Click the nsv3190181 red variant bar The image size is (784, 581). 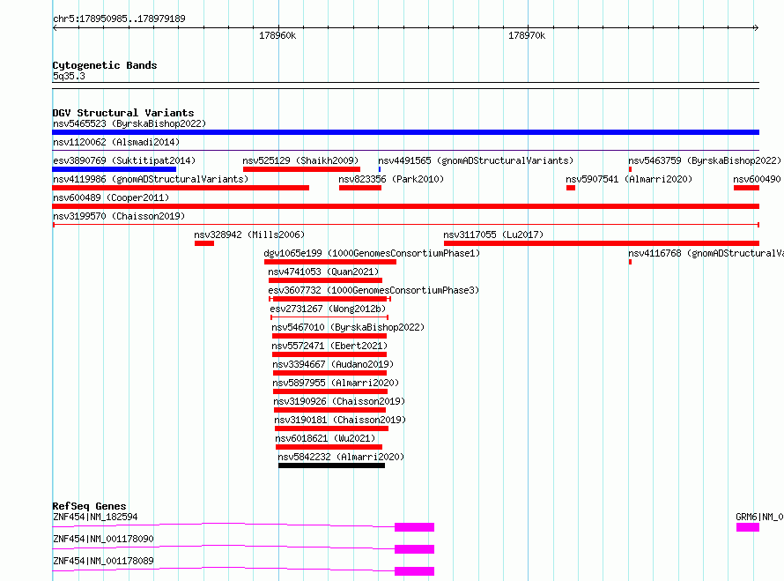tap(331, 428)
